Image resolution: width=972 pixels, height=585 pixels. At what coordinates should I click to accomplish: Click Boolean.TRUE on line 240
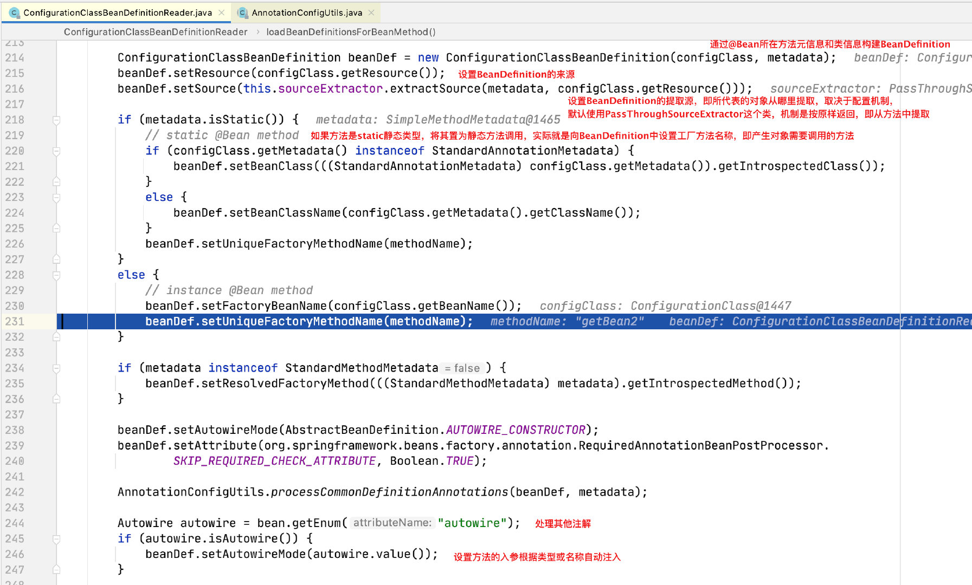pyautogui.click(x=432, y=461)
